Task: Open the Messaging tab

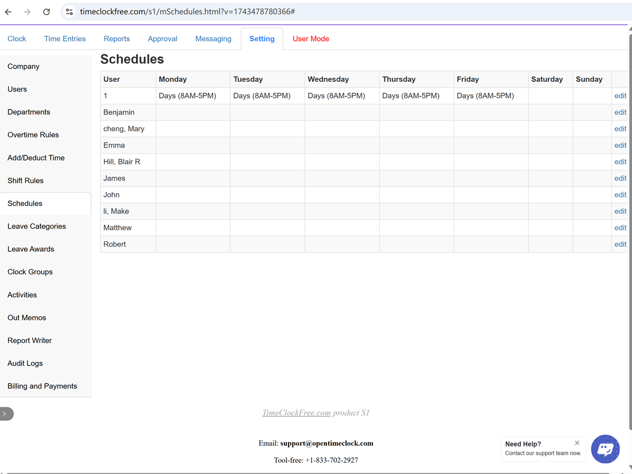Action: [x=213, y=38]
